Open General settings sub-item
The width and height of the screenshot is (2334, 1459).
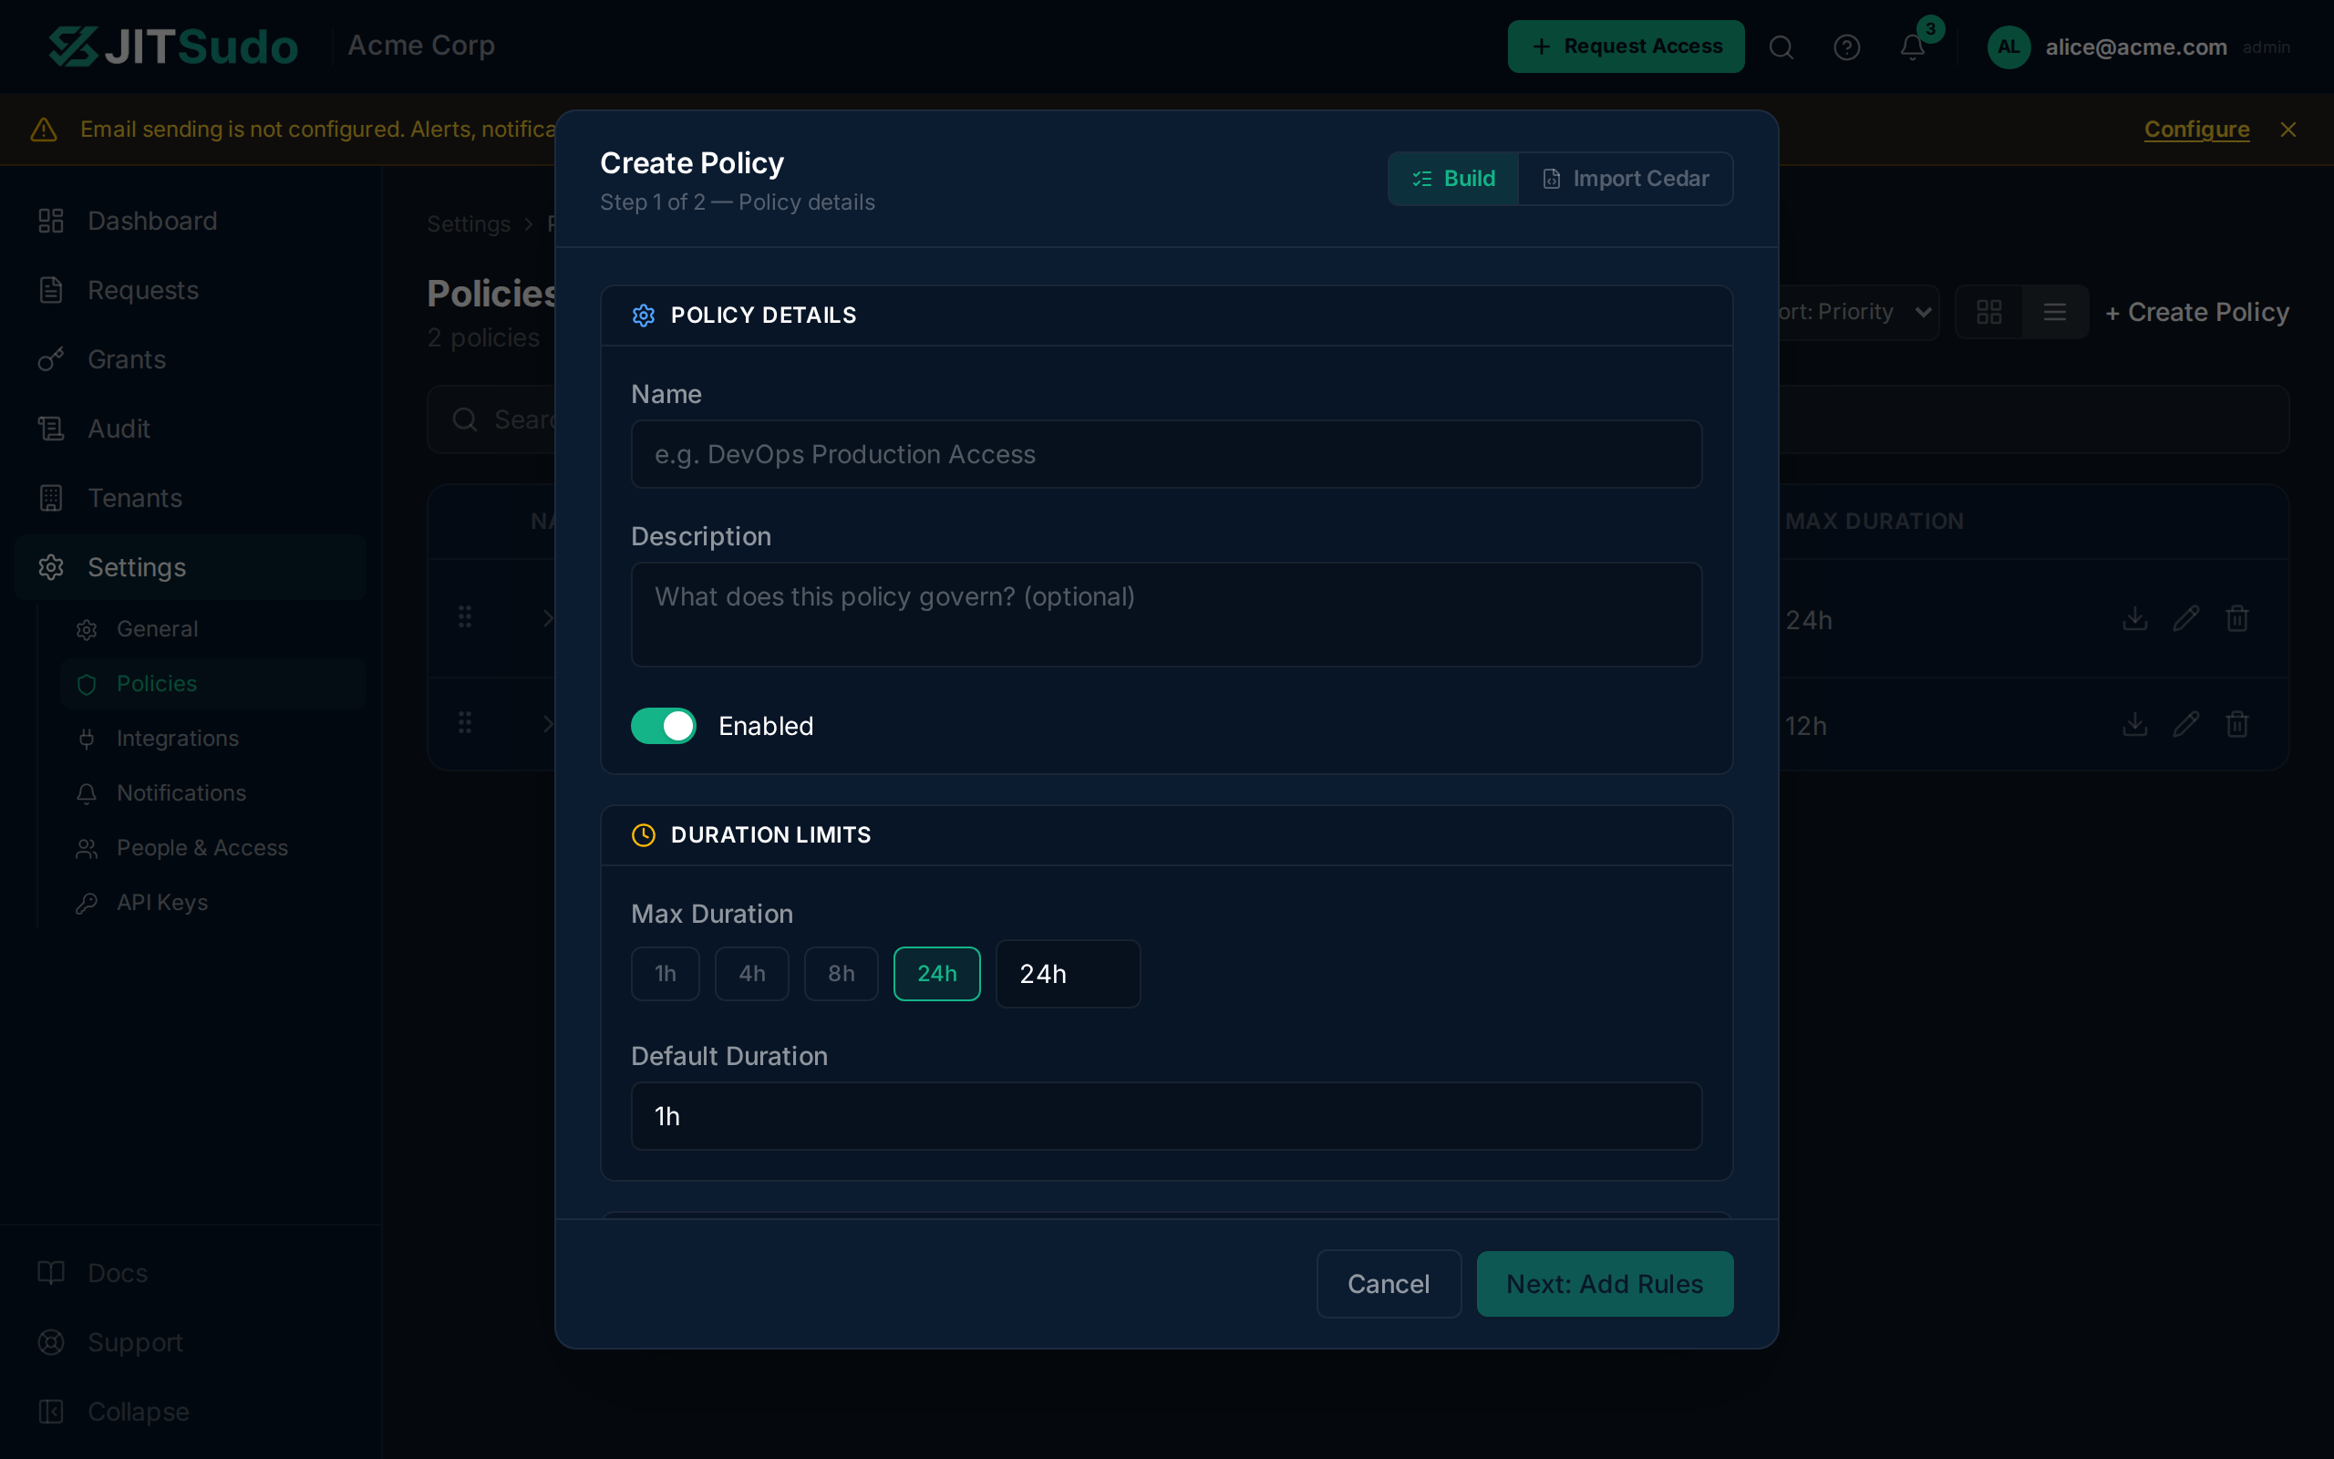(x=212, y=629)
